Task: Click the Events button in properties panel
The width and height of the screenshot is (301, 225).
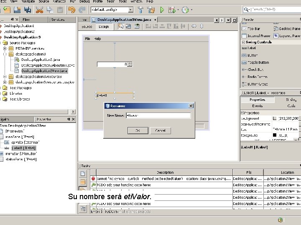Action: coord(257,106)
